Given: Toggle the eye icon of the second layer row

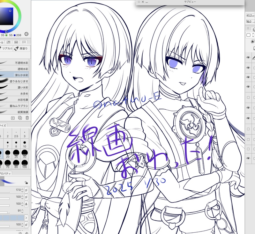Looking at the screenshot, I should pos(248,68).
